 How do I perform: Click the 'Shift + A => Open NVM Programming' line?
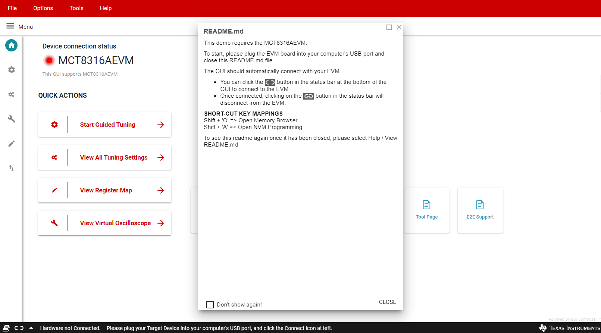point(253,127)
